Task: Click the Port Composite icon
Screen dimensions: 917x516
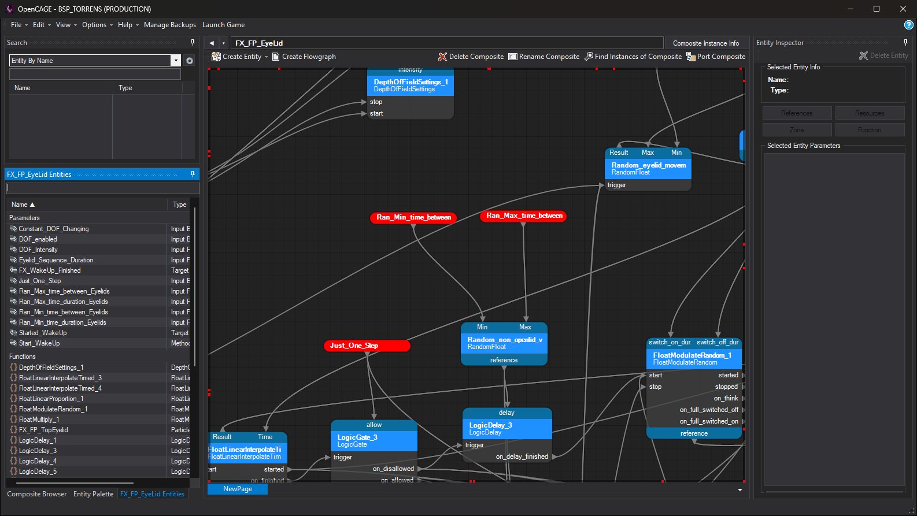Action: point(690,57)
